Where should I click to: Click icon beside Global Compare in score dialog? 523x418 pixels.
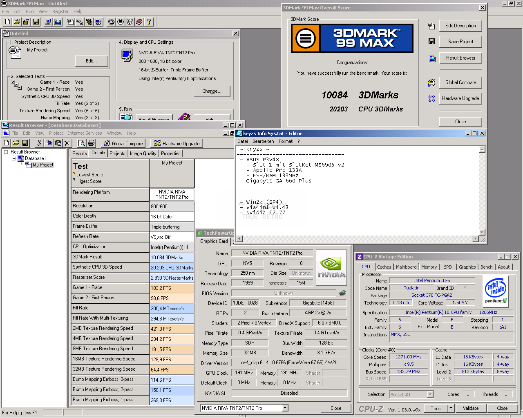coord(431,82)
